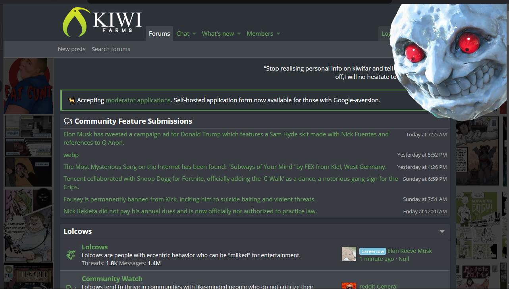Image resolution: width=509 pixels, height=289 pixels.
Task: Open Fousey banned from Kick thread
Action: click(x=189, y=199)
